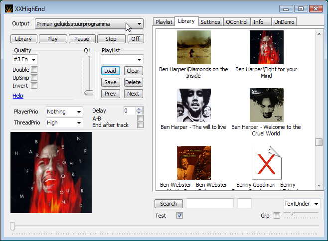This screenshot has height=241, width=328.
Task: Uncheck the Test checkbox
Action: pyautogui.click(x=179, y=215)
